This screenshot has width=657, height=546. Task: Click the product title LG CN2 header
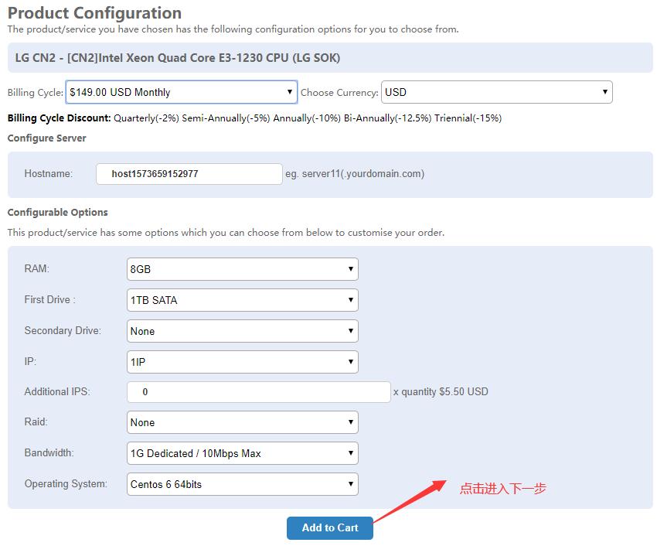[x=178, y=58]
